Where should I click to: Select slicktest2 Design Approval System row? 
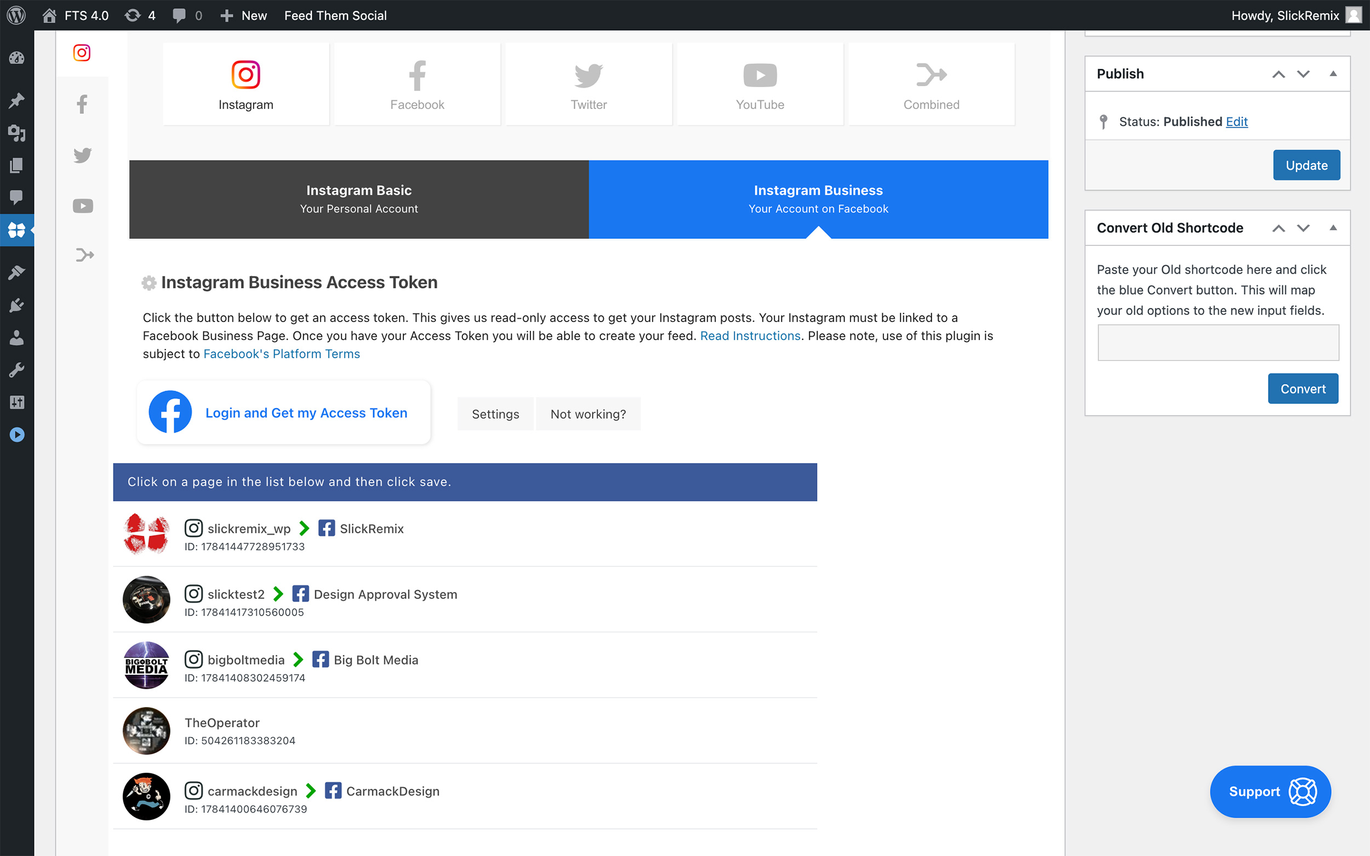pyautogui.click(x=465, y=600)
